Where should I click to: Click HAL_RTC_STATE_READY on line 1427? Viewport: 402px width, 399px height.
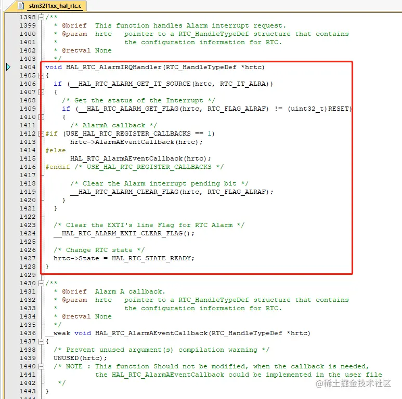[151, 258]
